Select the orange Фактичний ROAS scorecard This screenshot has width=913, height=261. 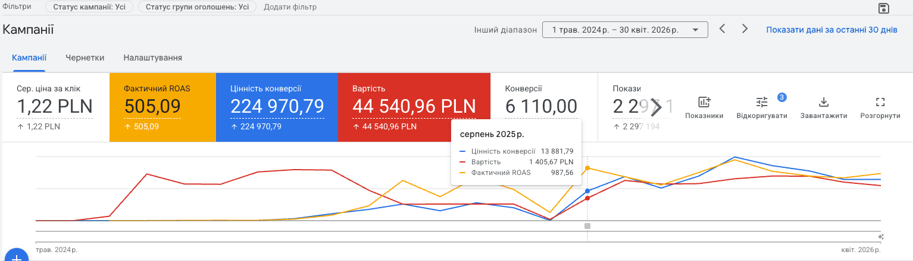(x=162, y=107)
